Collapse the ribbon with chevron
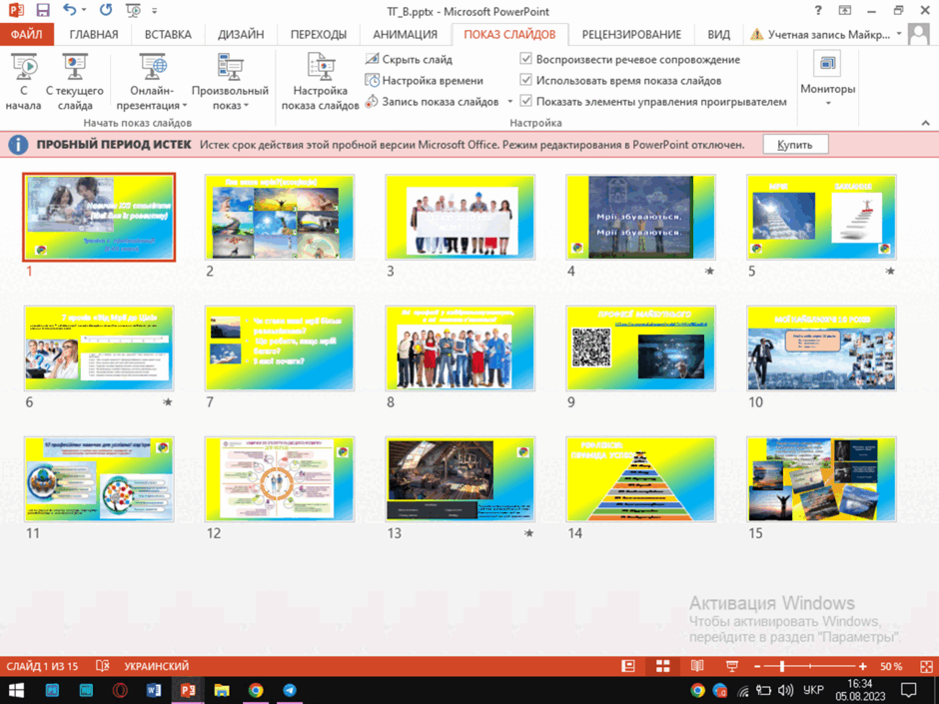 [926, 123]
